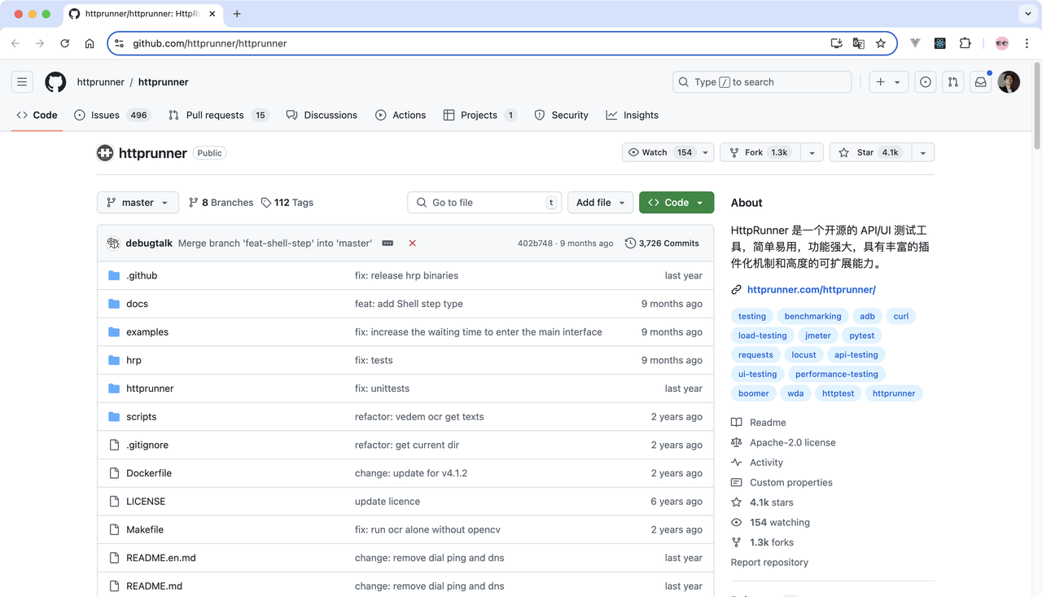Reload the page with the refresh icon

[65, 43]
